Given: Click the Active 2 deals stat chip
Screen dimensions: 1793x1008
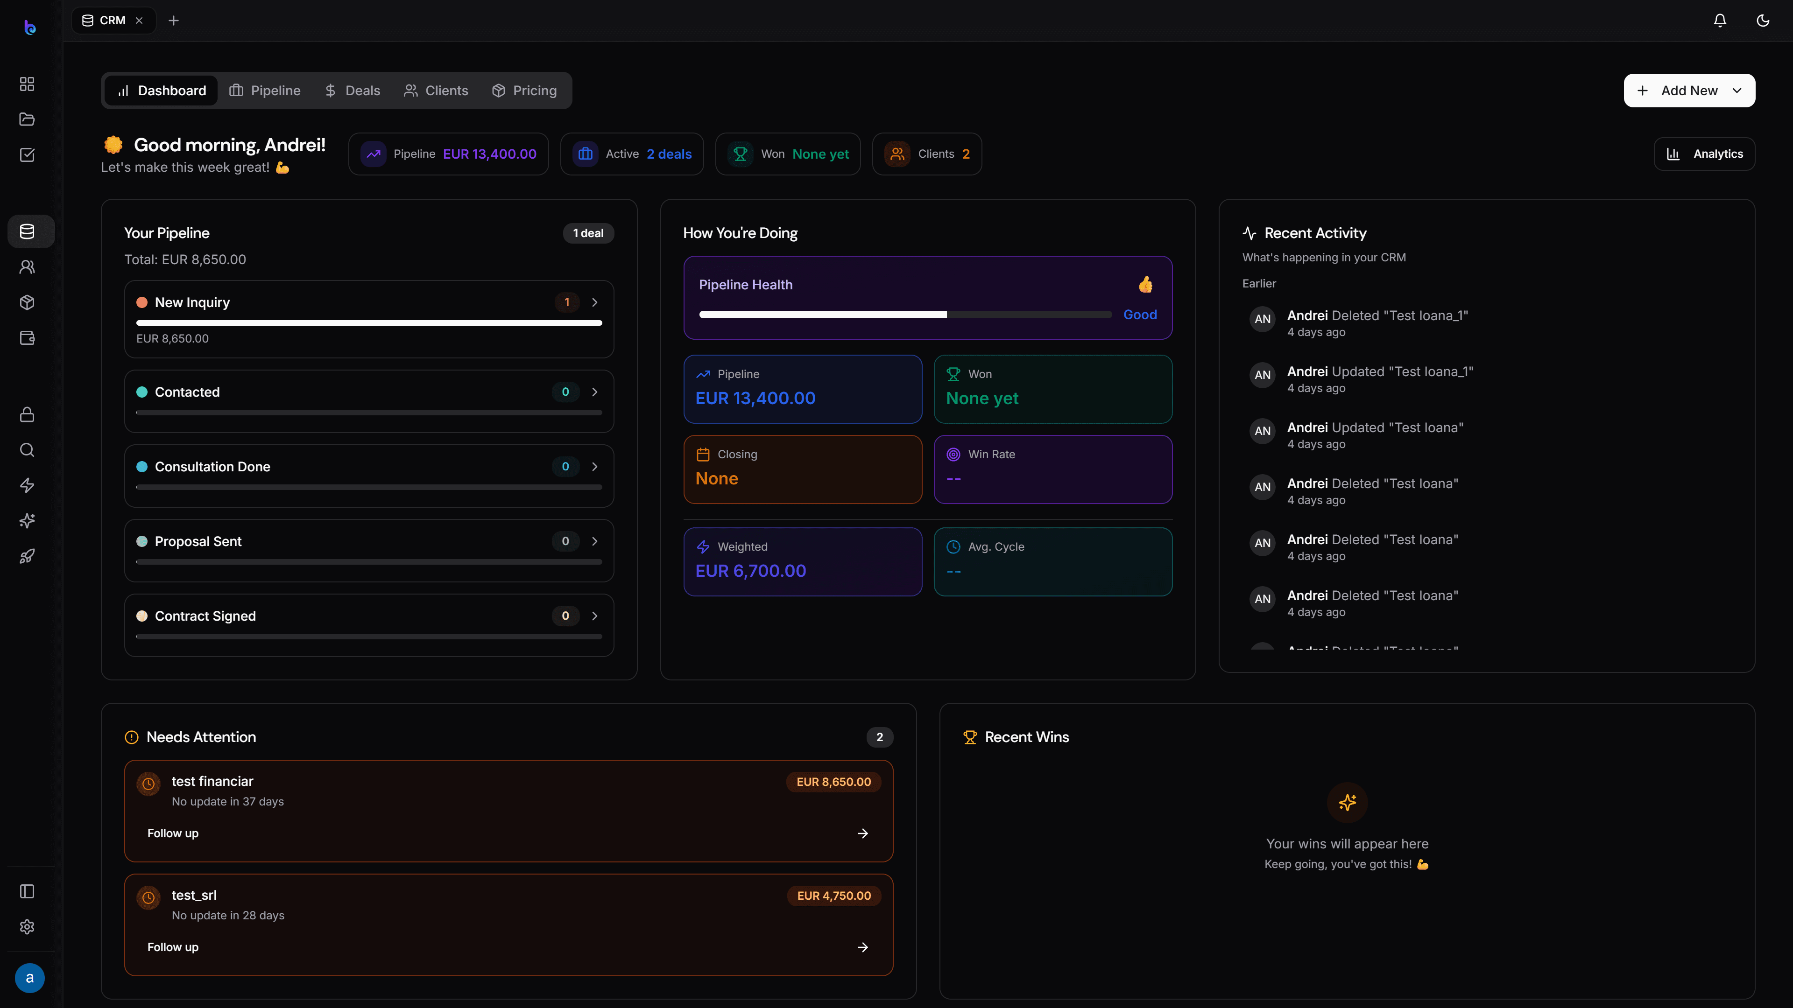Looking at the screenshot, I should coord(632,154).
